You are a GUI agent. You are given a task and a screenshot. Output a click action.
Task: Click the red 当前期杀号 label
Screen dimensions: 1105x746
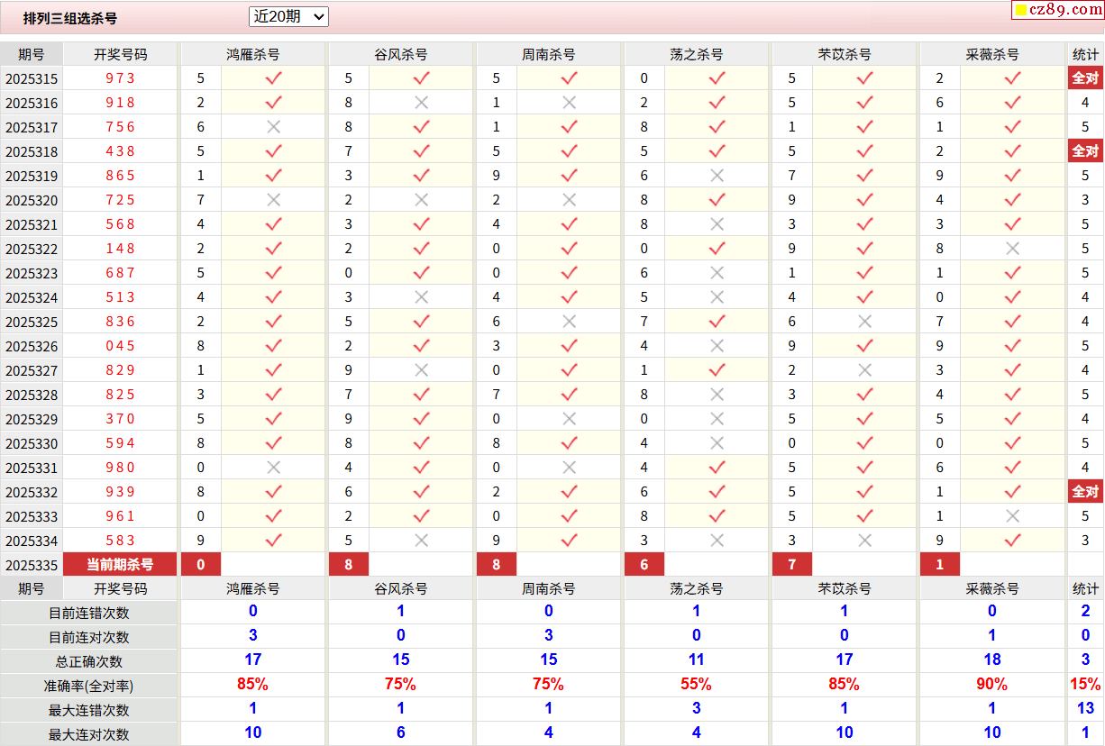pyautogui.click(x=120, y=565)
